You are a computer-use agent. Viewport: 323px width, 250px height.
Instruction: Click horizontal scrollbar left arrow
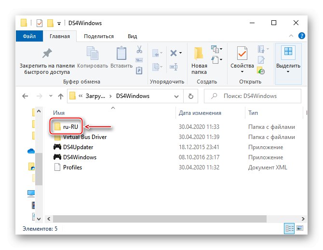click(x=49, y=219)
